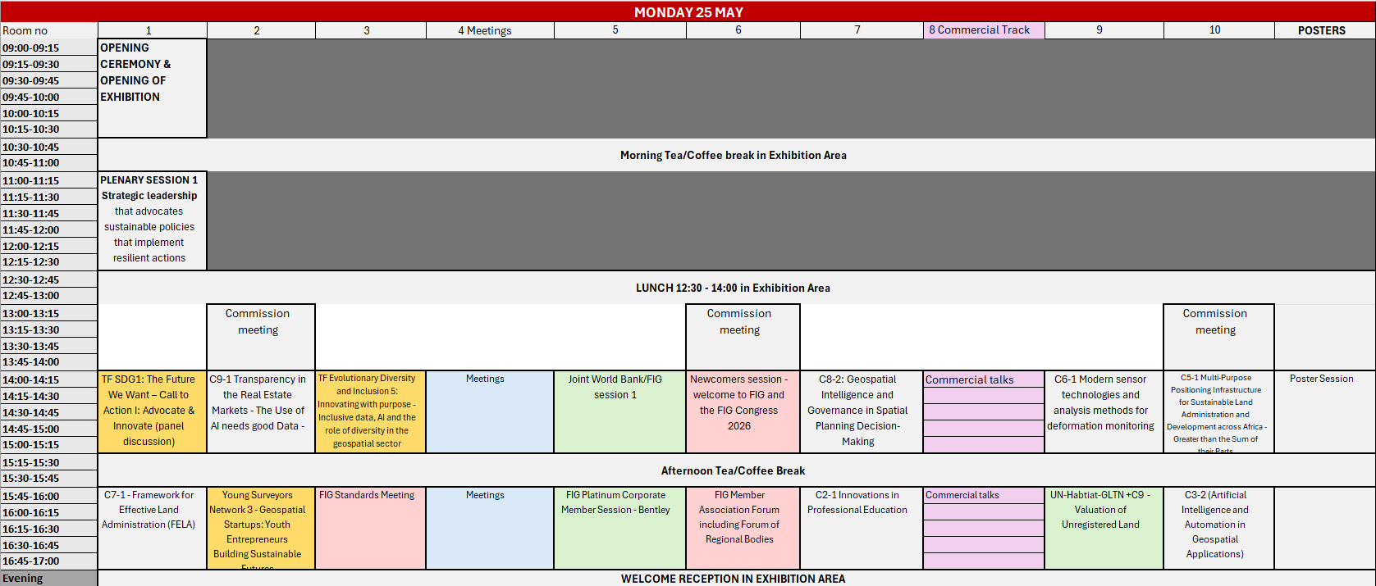Select the 8 Commercial Track column header

(983, 30)
